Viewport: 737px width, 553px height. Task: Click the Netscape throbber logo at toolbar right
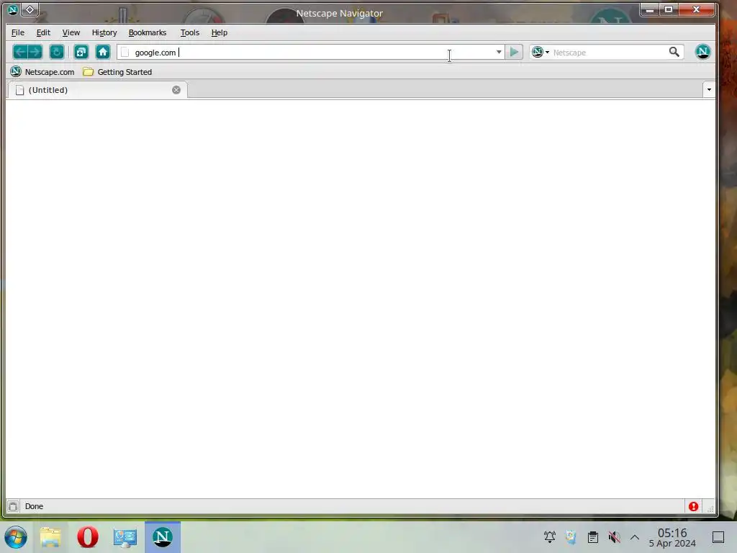point(702,52)
